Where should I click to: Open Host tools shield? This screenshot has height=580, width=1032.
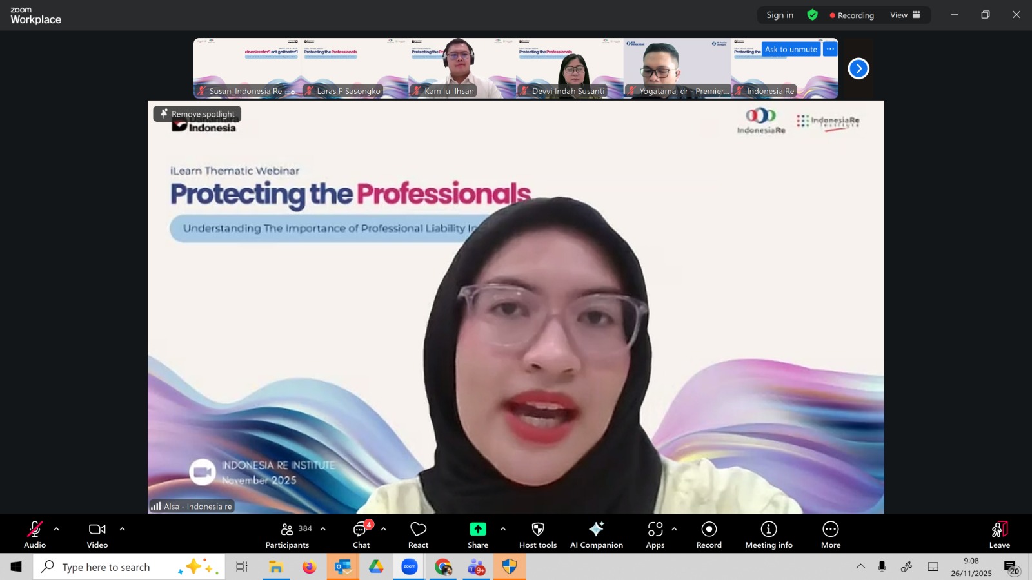(537, 535)
